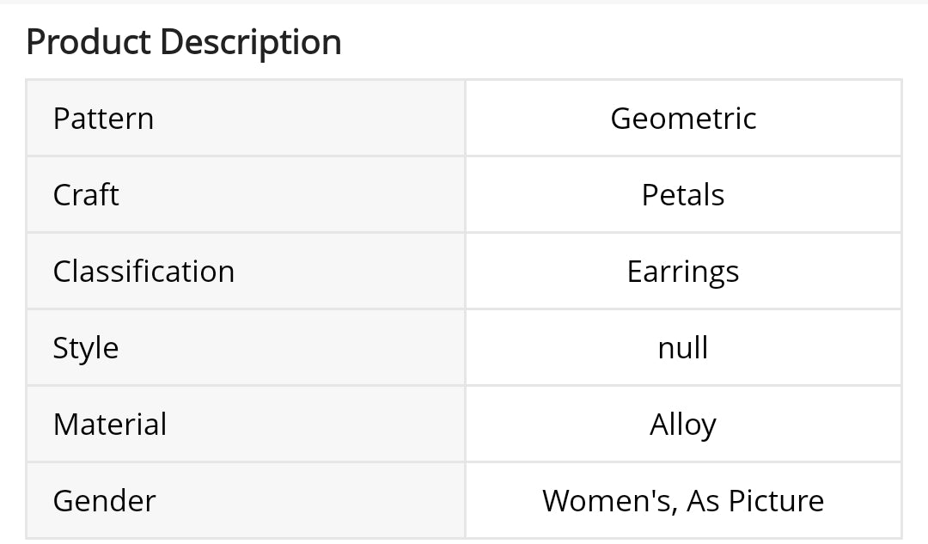Click the Petals value
The image size is (928, 544).
click(x=683, y=195)
